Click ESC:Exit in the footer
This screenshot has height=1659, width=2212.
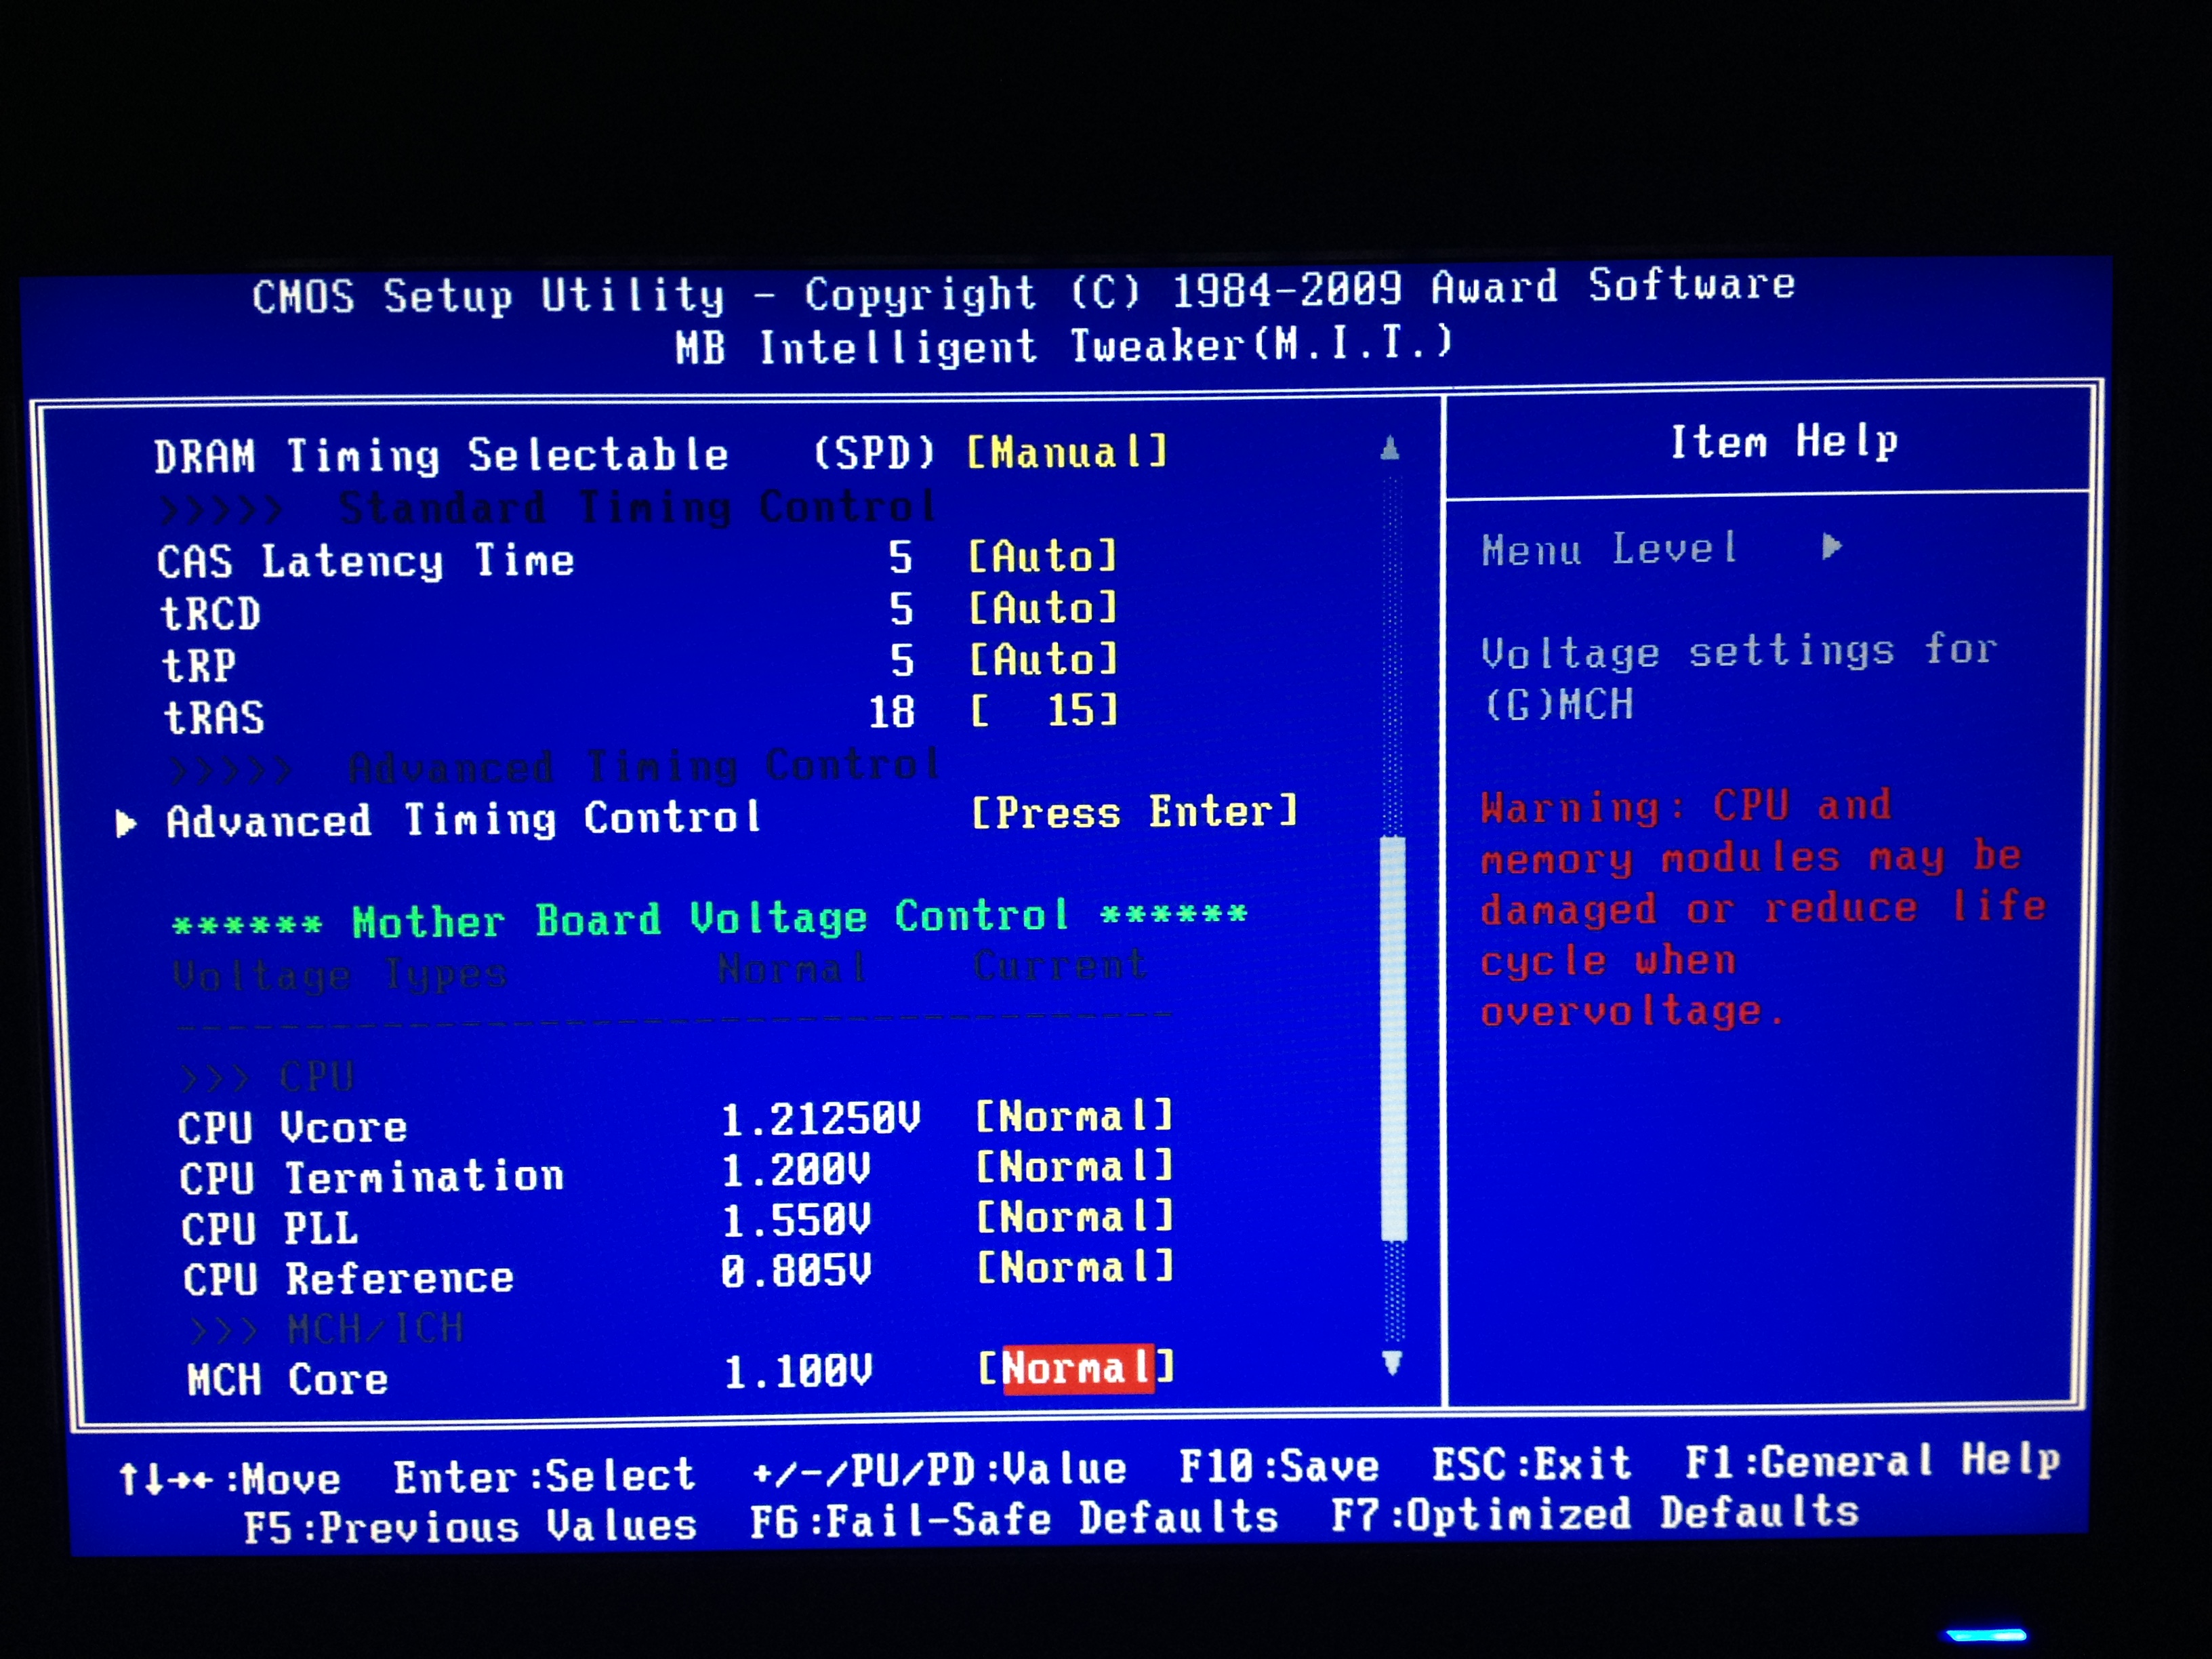(x=1531, y=1465)
